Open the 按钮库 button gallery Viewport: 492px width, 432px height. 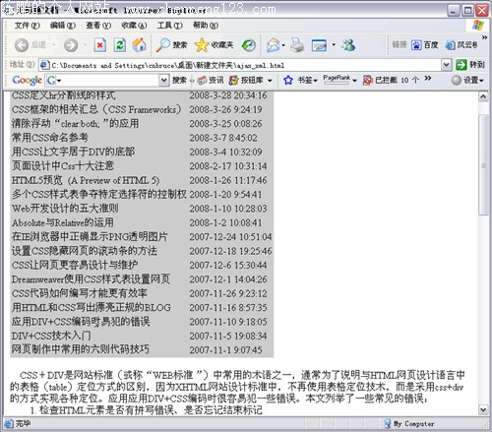[246, 80]
